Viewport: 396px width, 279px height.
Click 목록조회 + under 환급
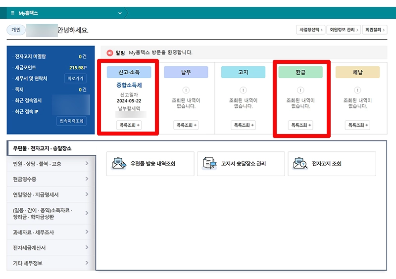point(300,125)
